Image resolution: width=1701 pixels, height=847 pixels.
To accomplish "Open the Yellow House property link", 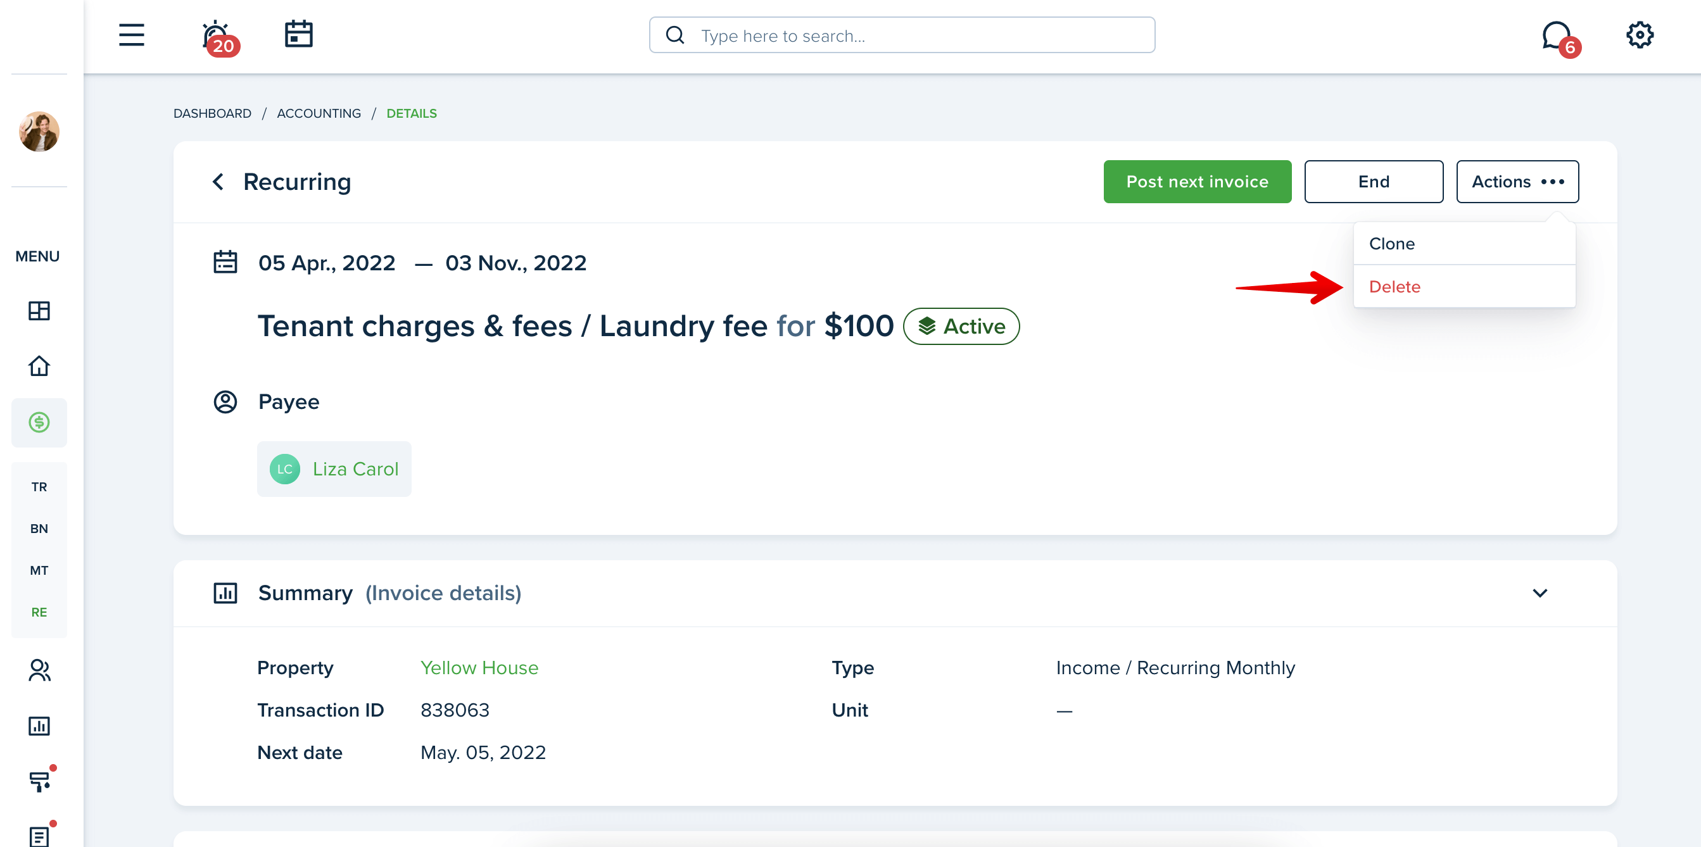I will tap(479, 667).
